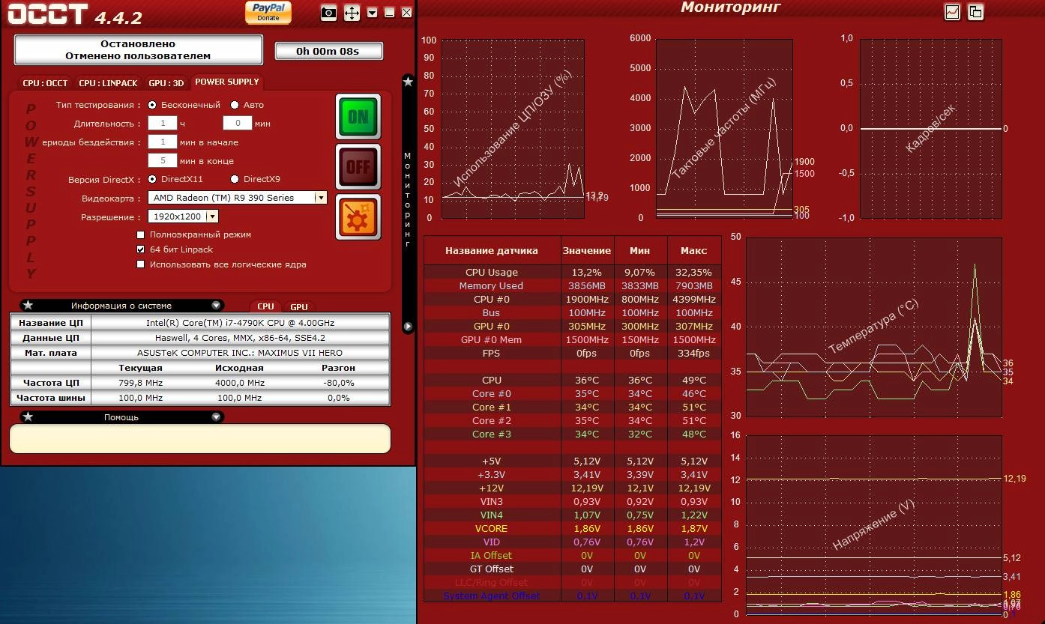Screen dimensions: 1045x624
Task: Select the VCORE voltage row
Action: [573, 529]
